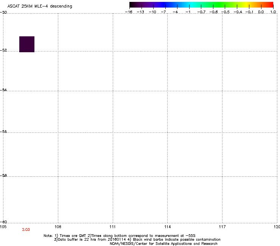
Task: Click the red 2:03 time label
Action: pos(26,230)
